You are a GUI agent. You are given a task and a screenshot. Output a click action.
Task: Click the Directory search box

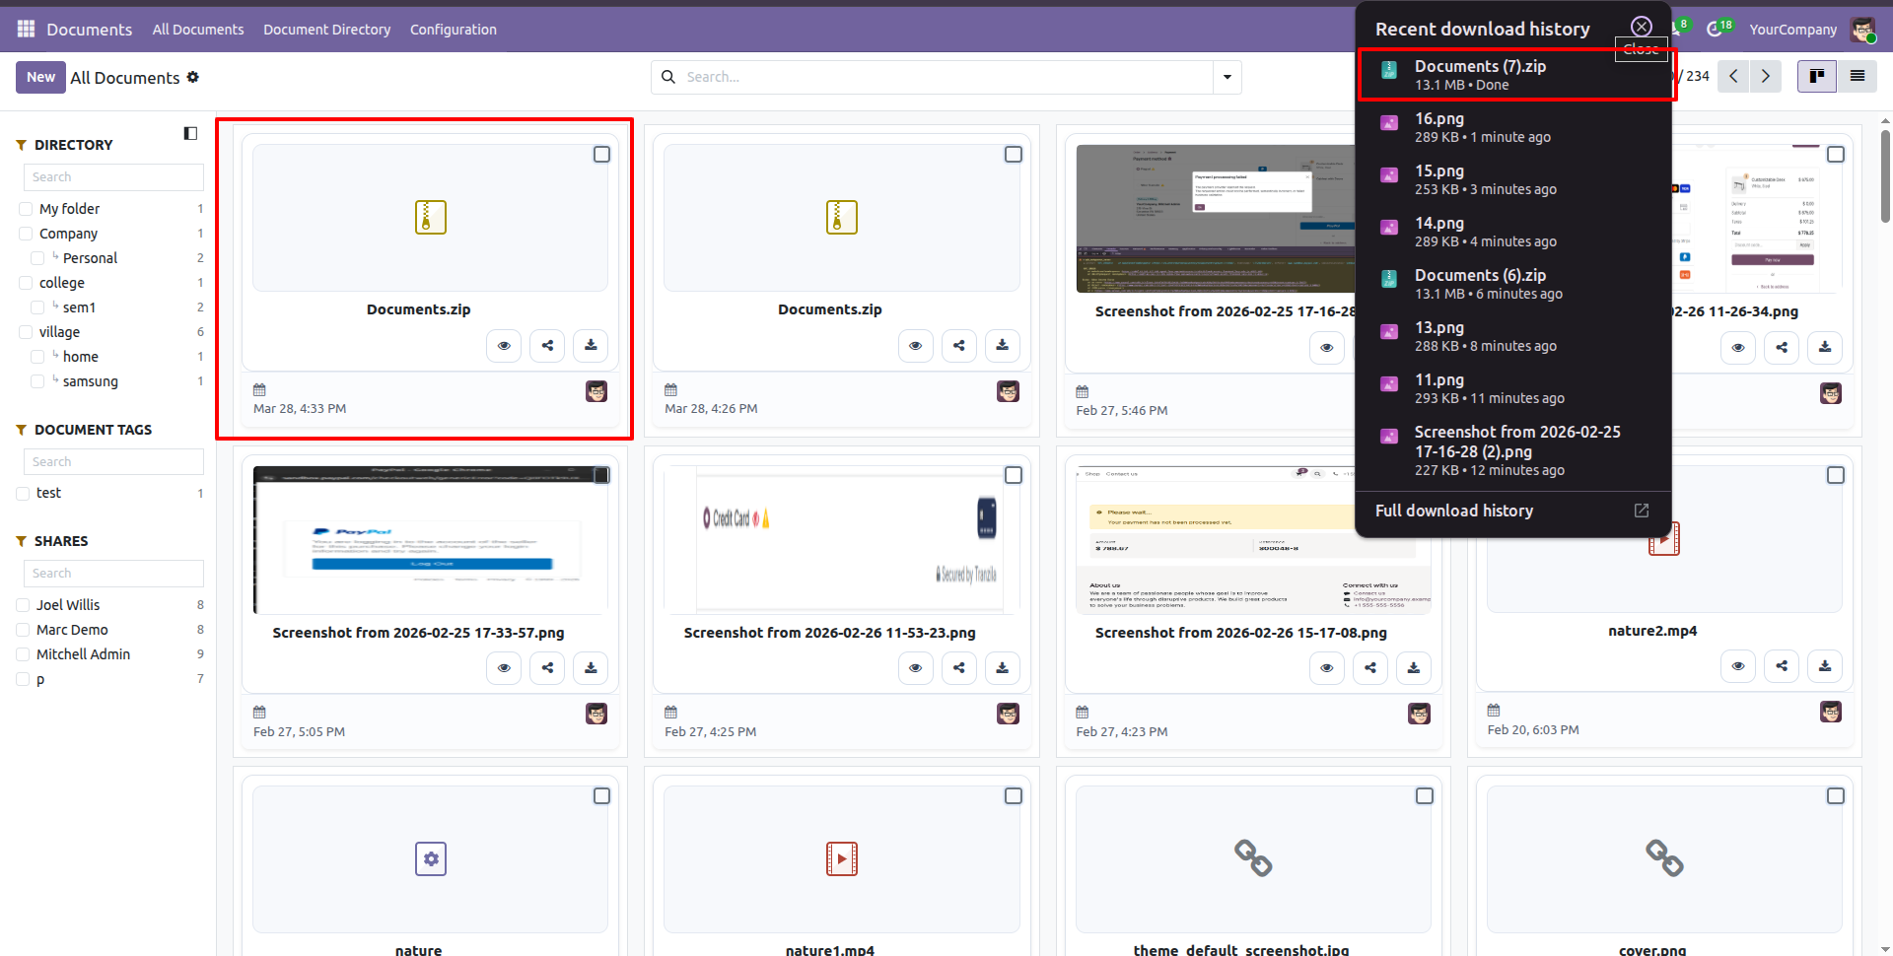click(x=113, y=177)
